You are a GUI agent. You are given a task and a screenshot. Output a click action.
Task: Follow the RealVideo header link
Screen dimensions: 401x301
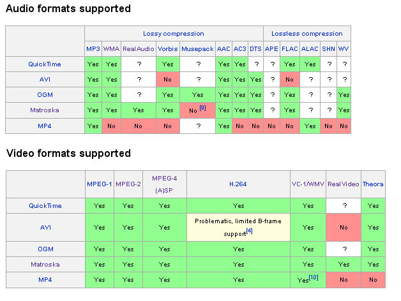pyautogui.click(x=344, y=184)
